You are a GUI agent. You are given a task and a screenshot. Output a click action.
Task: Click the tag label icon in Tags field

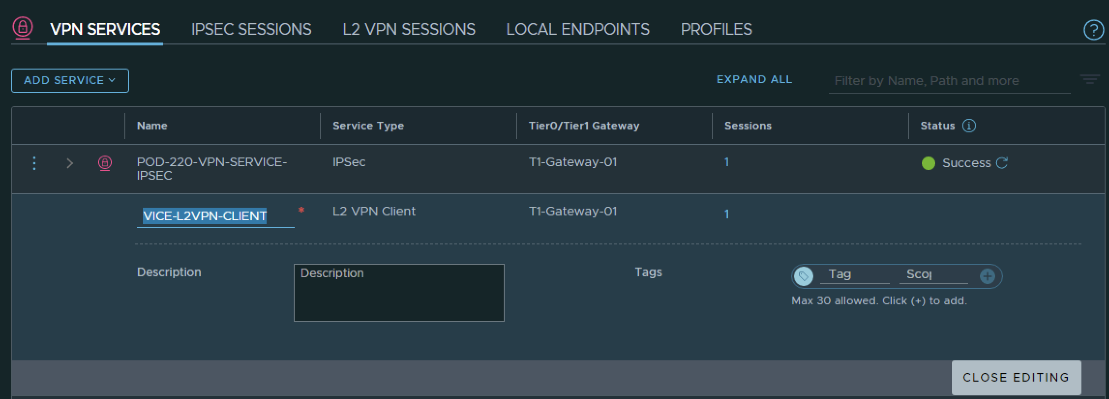(804, 276)
